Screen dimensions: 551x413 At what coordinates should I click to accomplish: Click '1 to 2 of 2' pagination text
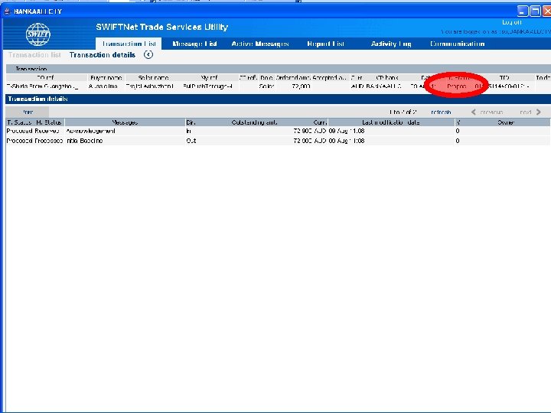point(403,112)
